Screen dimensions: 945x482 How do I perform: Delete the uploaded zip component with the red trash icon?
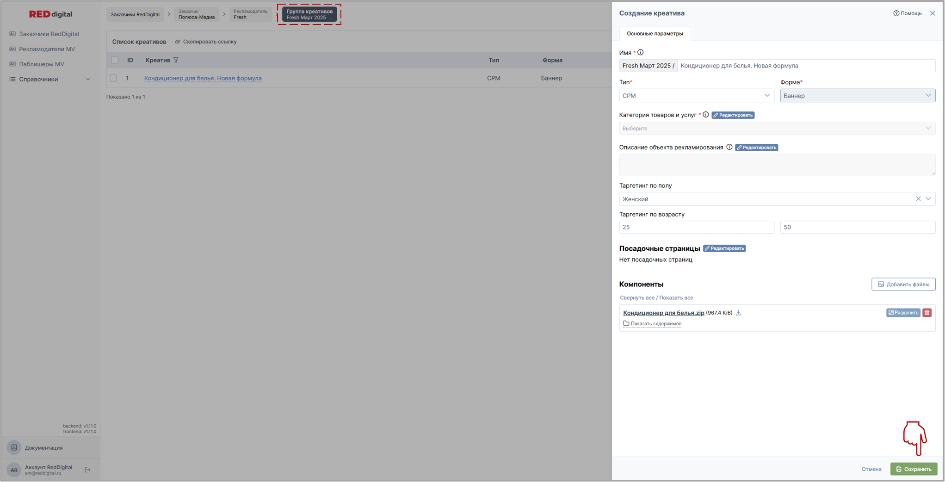927,313
